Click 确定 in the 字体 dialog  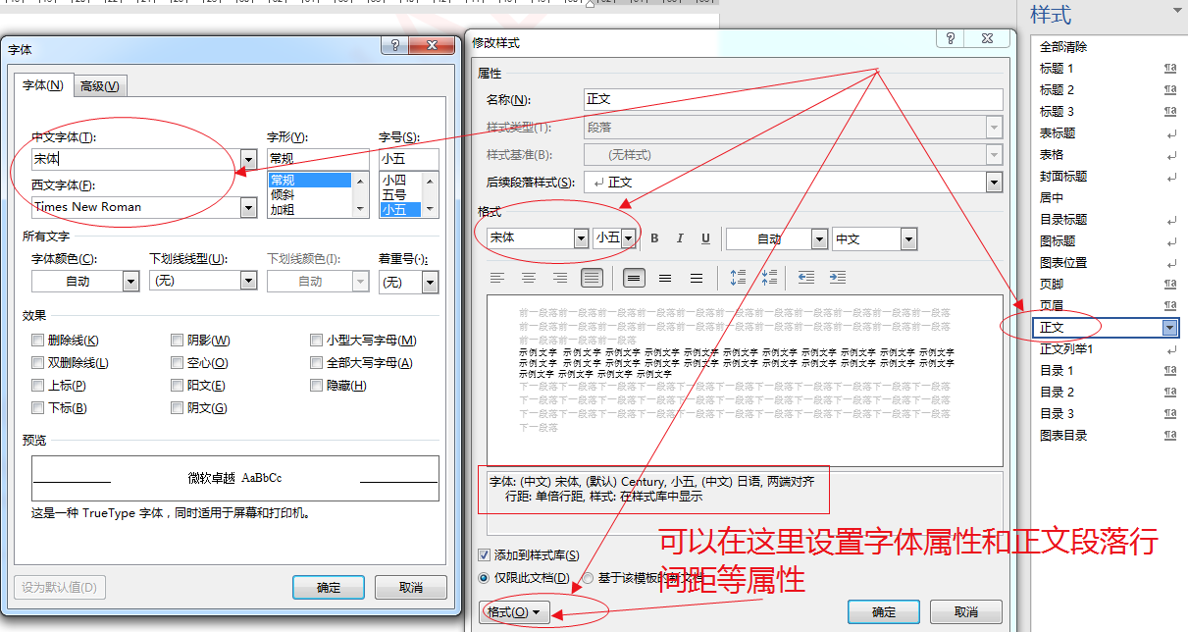pos(329,588)
